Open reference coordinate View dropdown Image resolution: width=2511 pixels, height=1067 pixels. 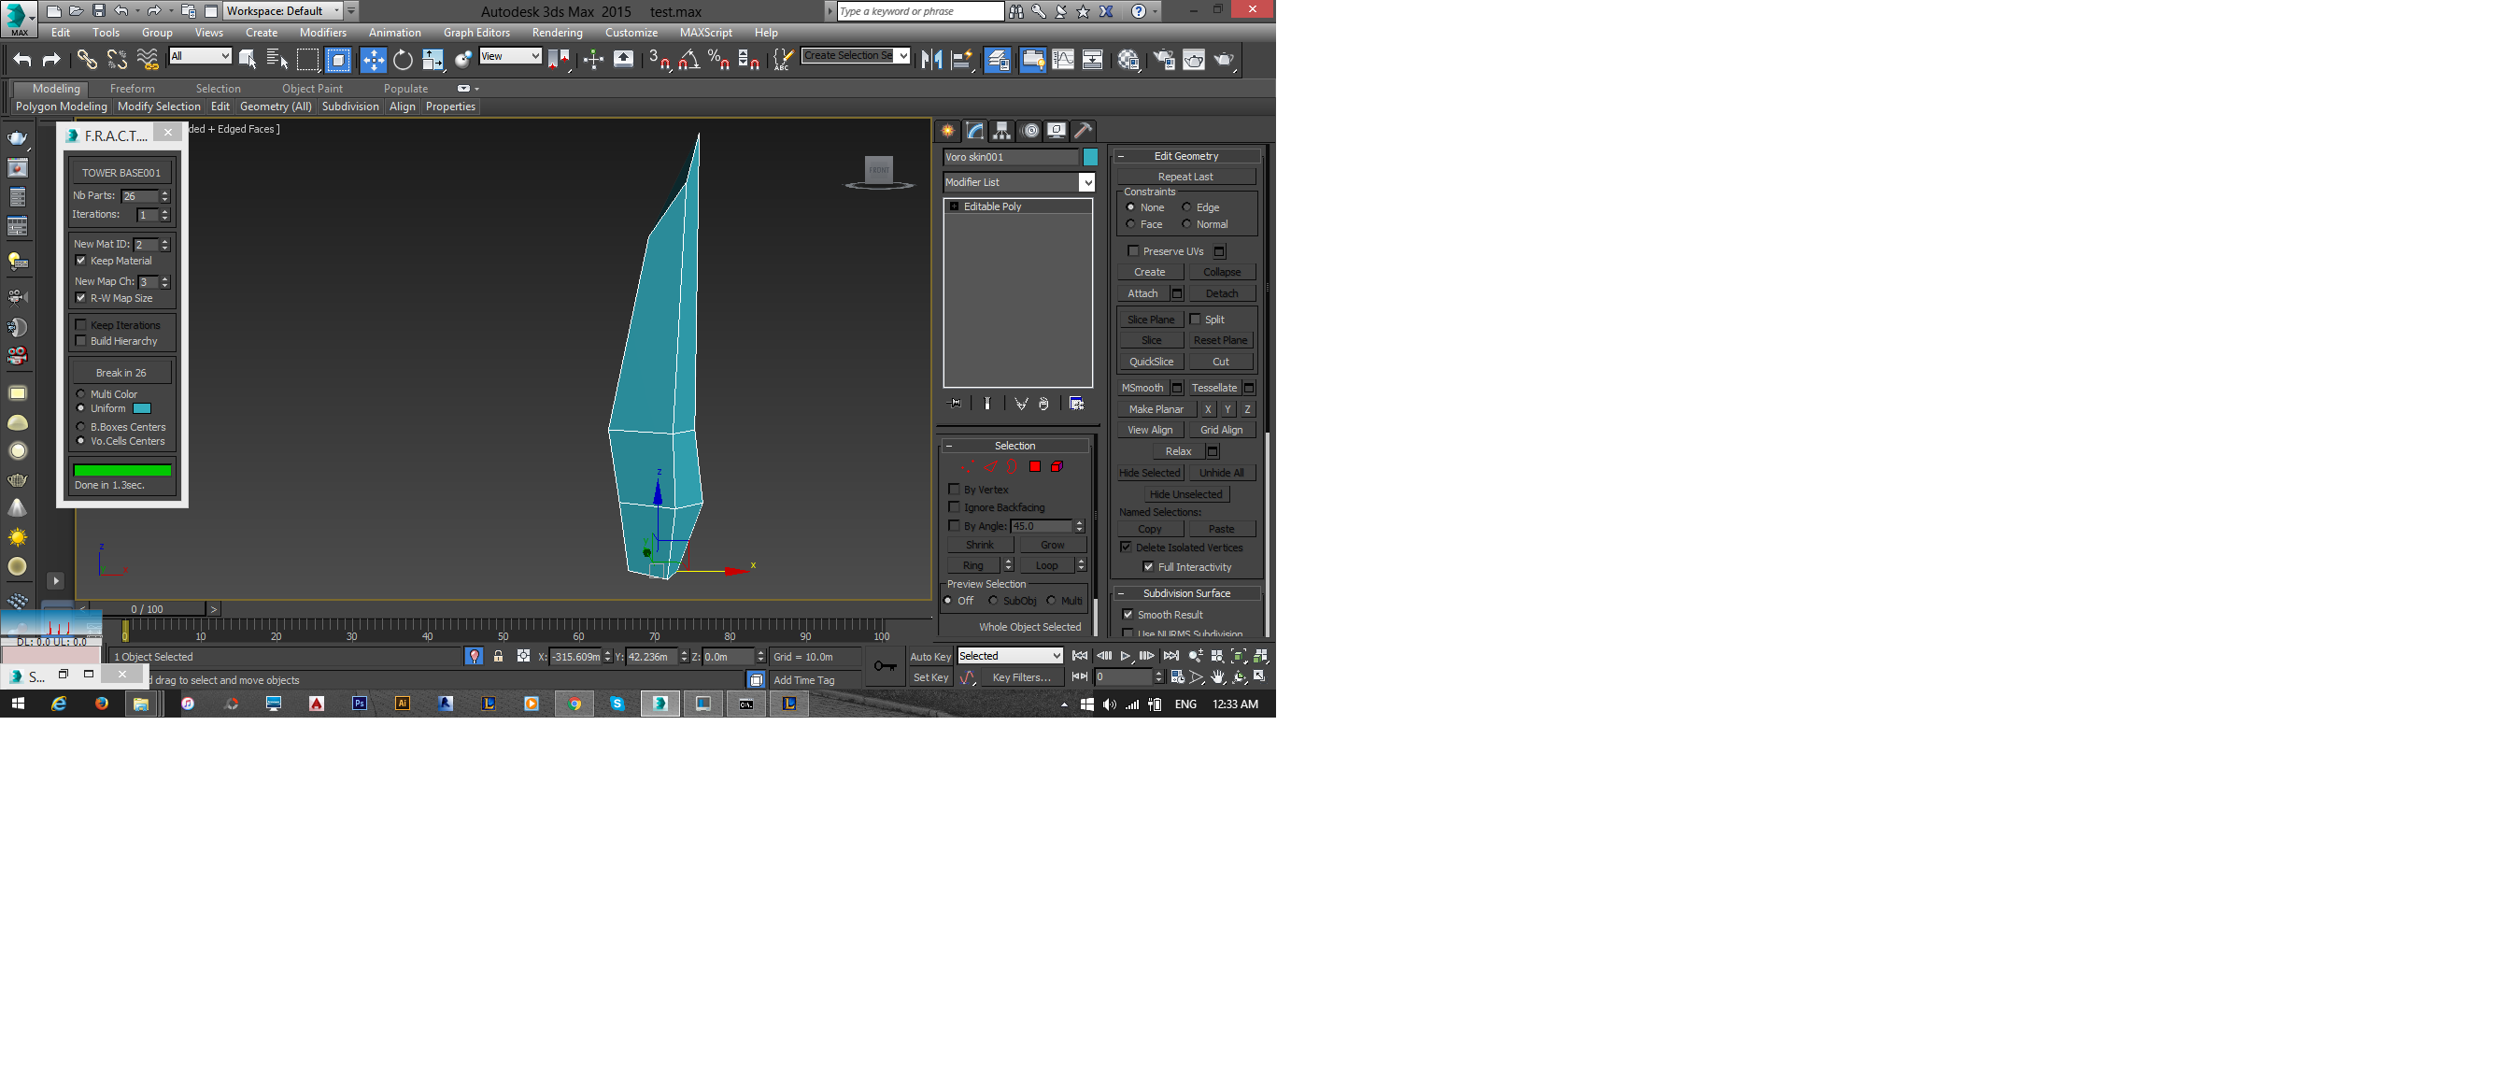point(510,56)
